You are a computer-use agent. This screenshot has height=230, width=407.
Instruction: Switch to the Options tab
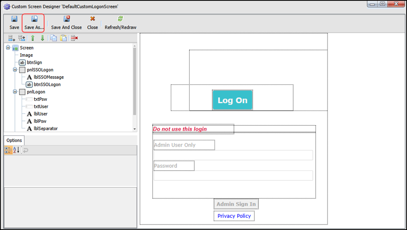14,140
